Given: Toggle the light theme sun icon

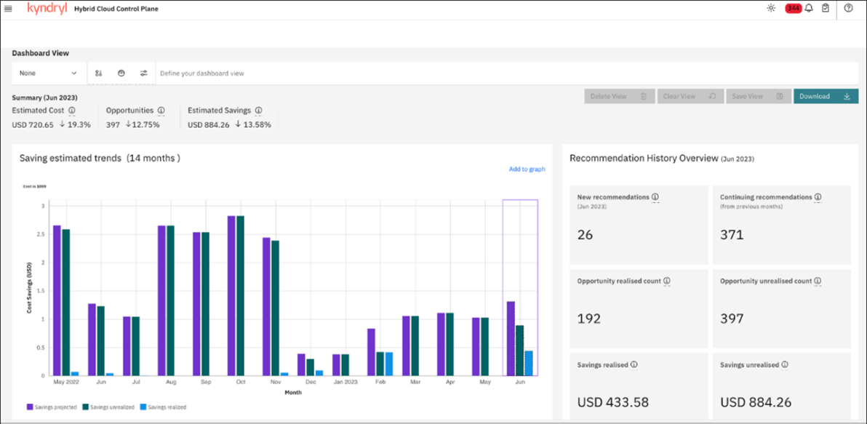Looking at the screenshot, I should 771,8.
